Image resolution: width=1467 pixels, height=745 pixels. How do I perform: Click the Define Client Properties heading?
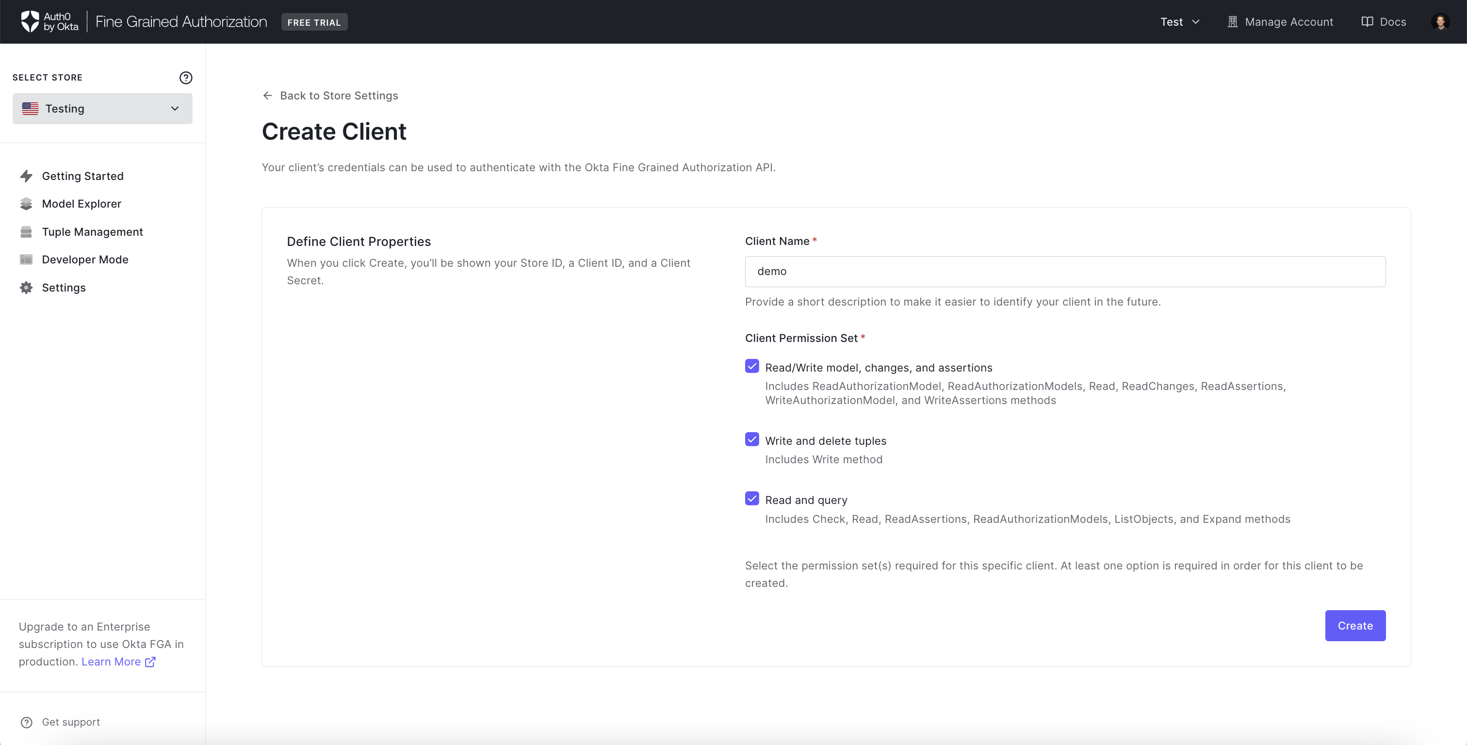tap(359, 242)
